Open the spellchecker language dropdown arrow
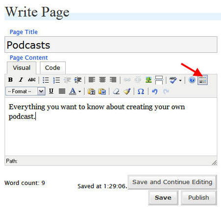This screenshot has width=221, height=207. [180, 80]
